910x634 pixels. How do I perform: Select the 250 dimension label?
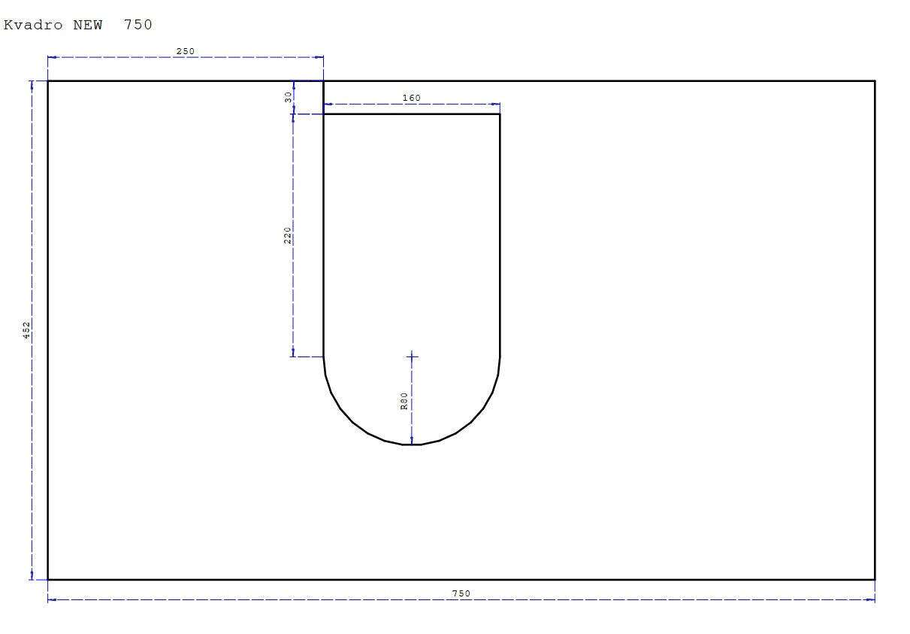point(185,51)
